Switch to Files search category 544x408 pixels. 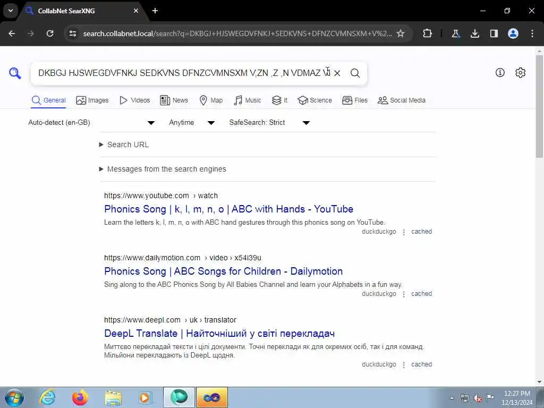354,100
